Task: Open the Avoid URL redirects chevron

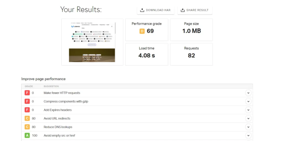Action: (248, 119)
